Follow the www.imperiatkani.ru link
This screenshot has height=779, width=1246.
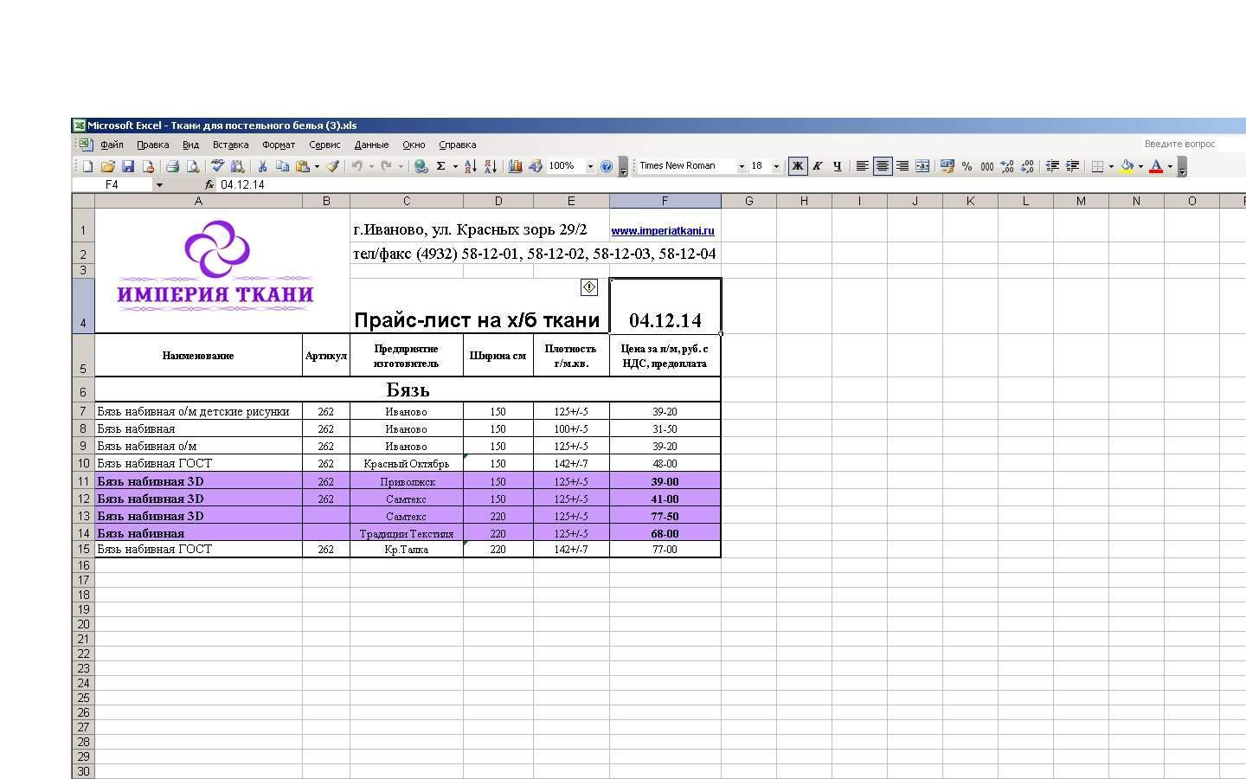[x=662, y=231]
